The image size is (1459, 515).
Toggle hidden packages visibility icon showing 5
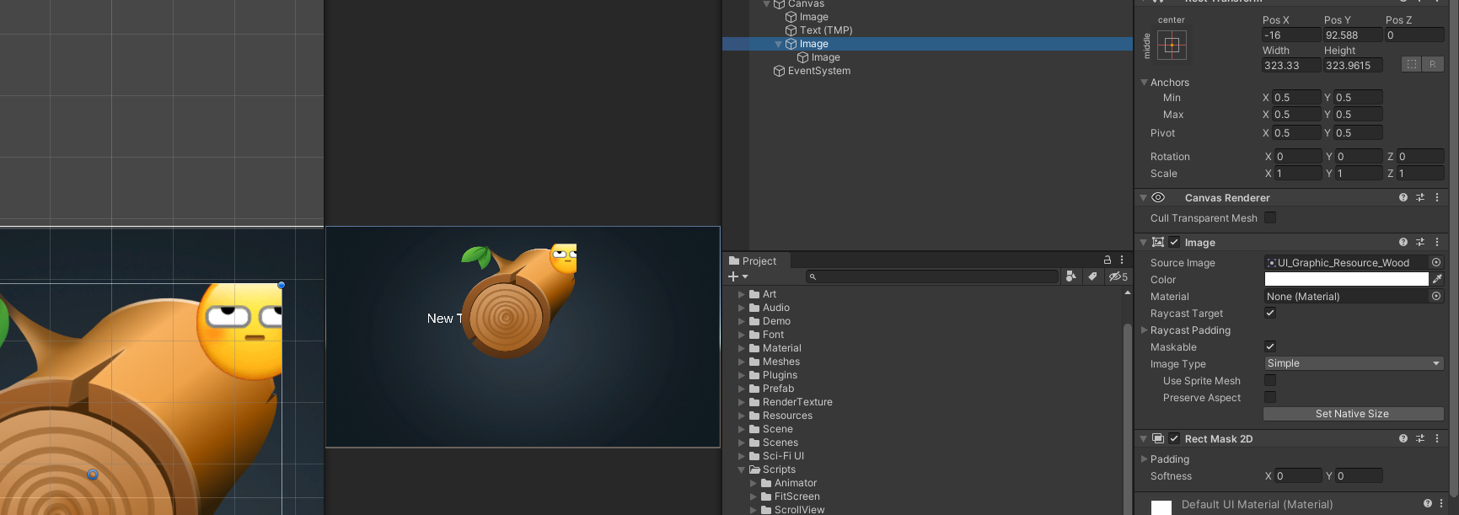click(1118, 276)
